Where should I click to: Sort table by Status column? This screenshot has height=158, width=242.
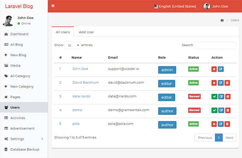(x=194, y=57)
